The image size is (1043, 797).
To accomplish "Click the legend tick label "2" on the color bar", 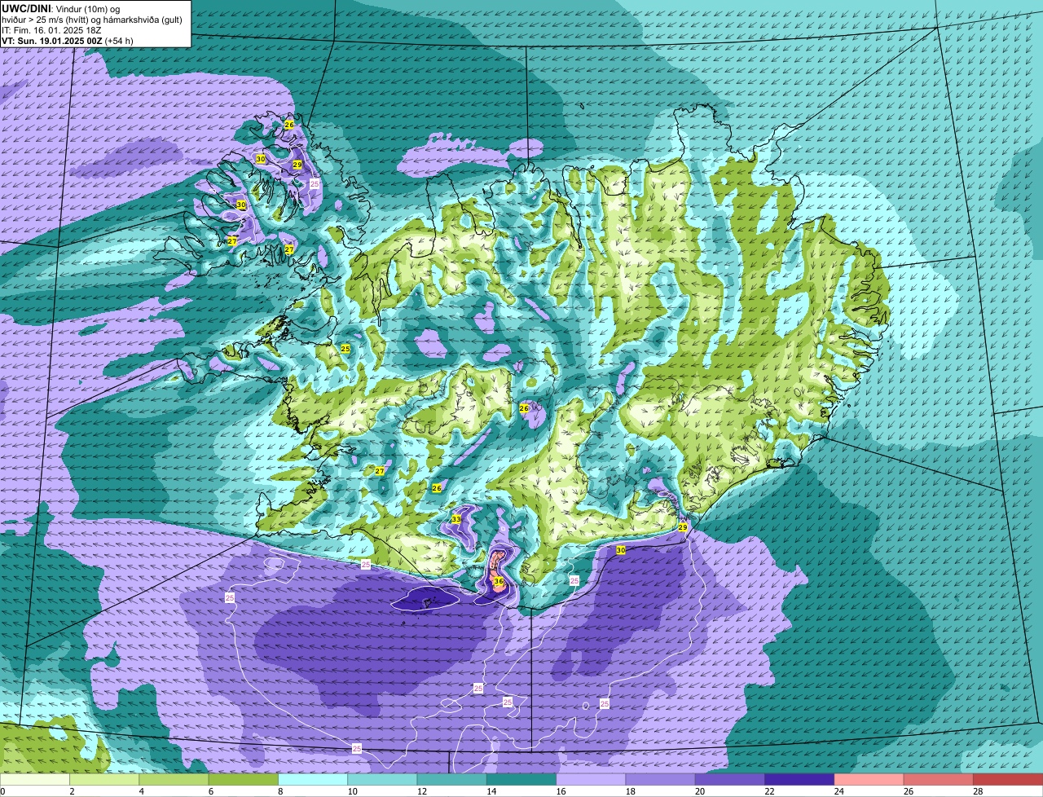I will [x=72, y=791].
